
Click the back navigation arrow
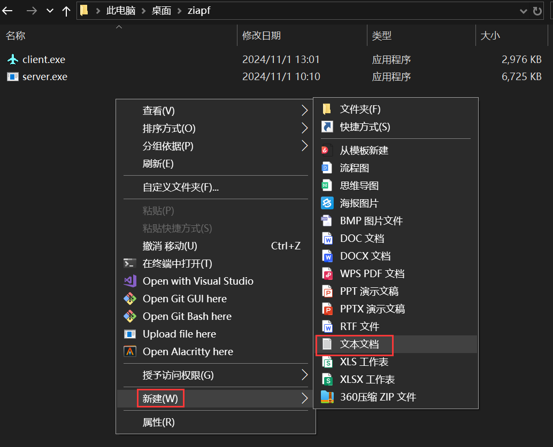point(7,11)
